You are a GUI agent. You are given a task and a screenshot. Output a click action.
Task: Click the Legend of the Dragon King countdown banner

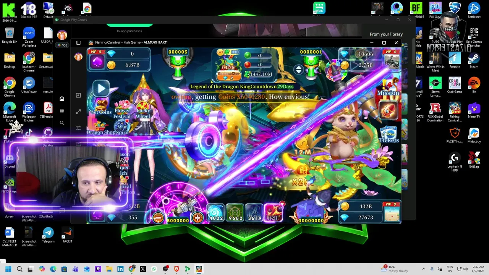pyautogui.click(x=242, y=87)
